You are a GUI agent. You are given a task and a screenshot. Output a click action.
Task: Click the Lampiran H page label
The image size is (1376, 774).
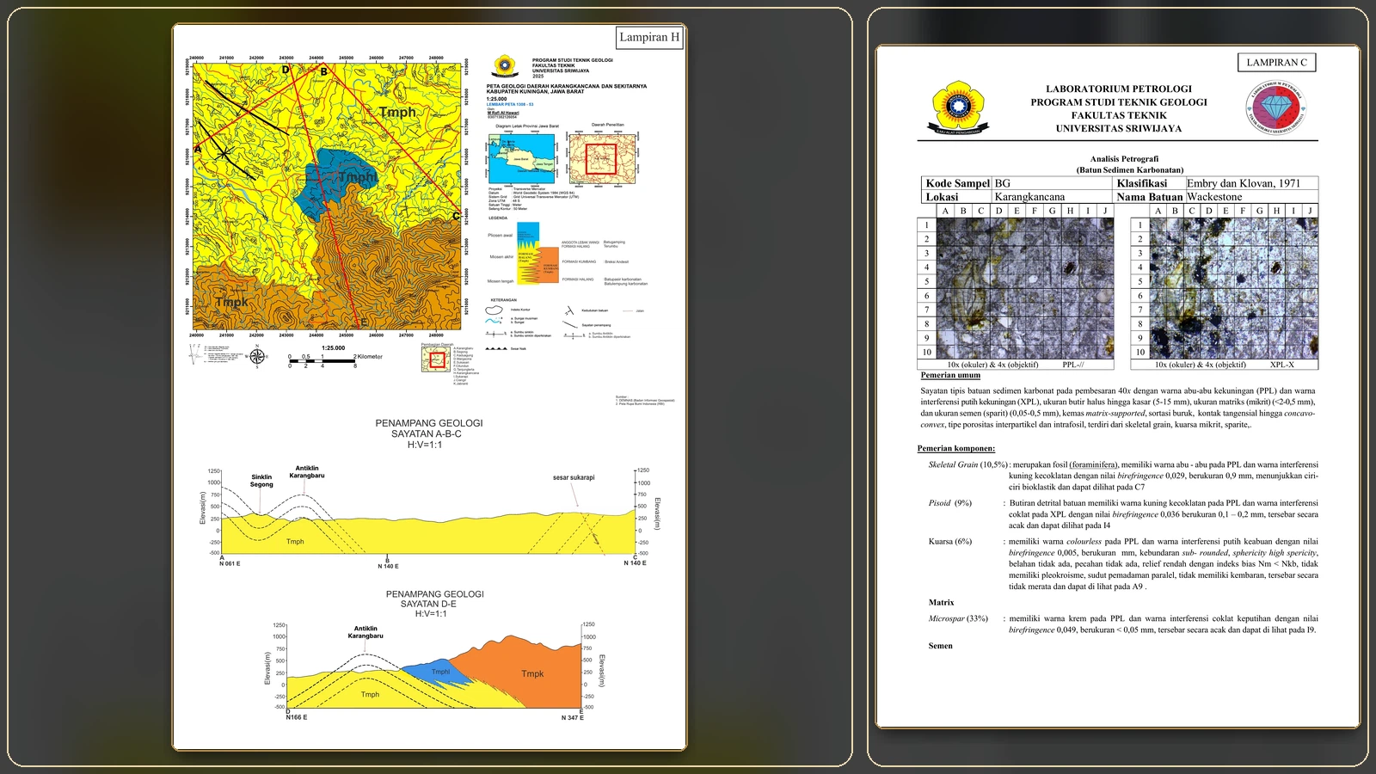(649, 37)
